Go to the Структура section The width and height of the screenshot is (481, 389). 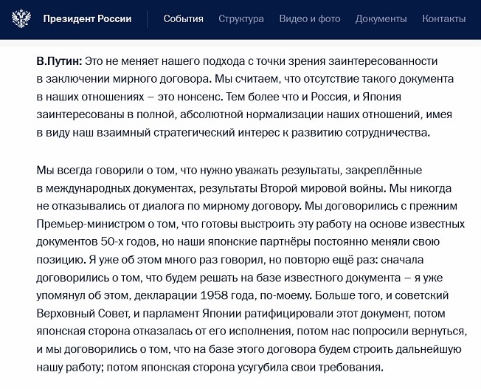[240, 18]
